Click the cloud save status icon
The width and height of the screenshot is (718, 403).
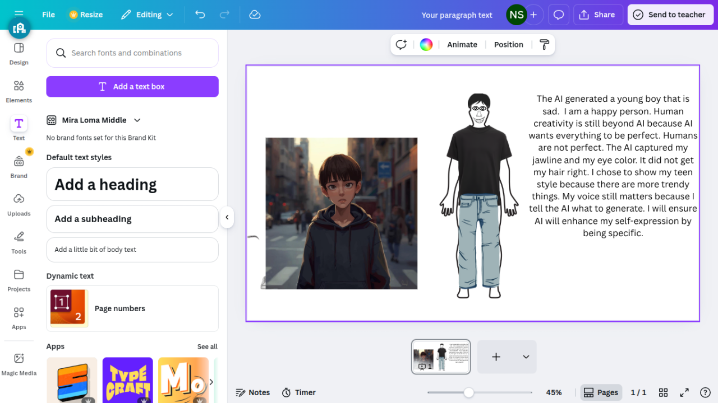[x=255, y=15]
